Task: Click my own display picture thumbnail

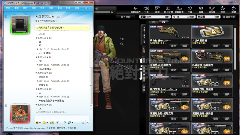Action: tap(20, 113)
